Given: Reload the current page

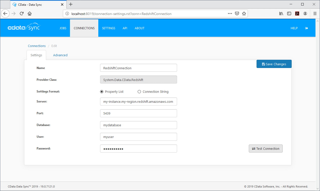Looking at the screenshot, I should point(22,13).
